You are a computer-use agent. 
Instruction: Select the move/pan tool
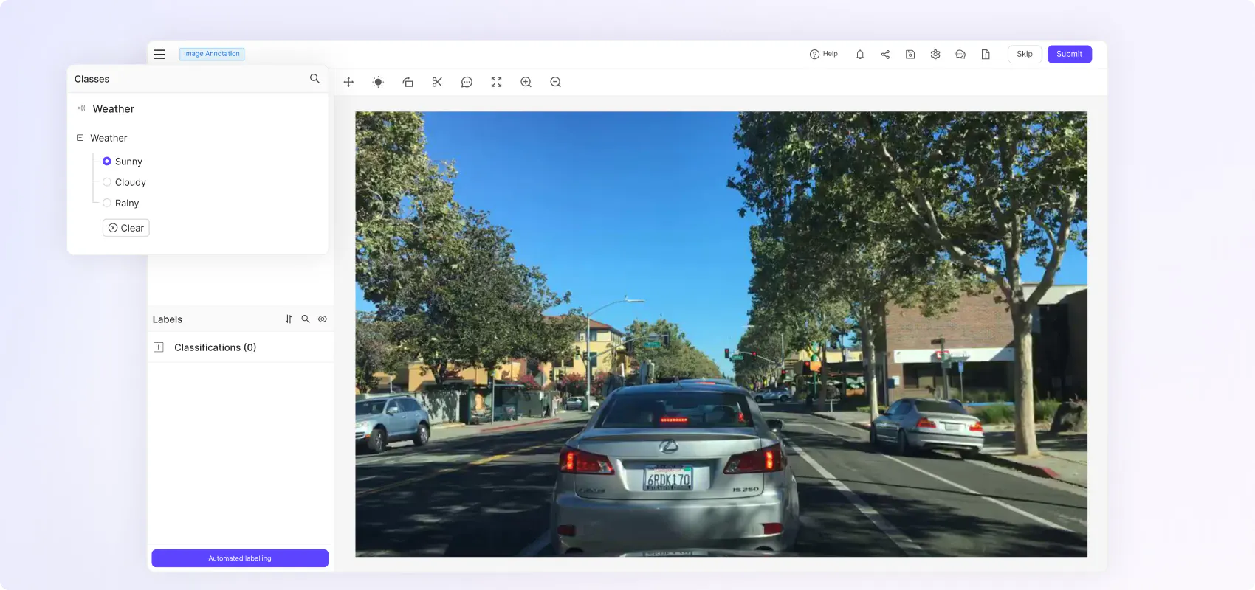pyautogui.click(x=348, y=82)
